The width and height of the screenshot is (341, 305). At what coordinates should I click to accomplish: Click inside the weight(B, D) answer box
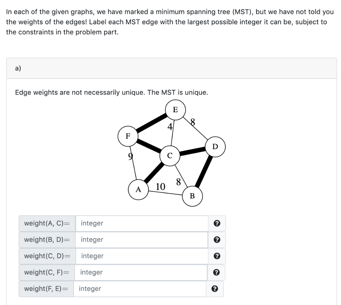coord(140,240)
